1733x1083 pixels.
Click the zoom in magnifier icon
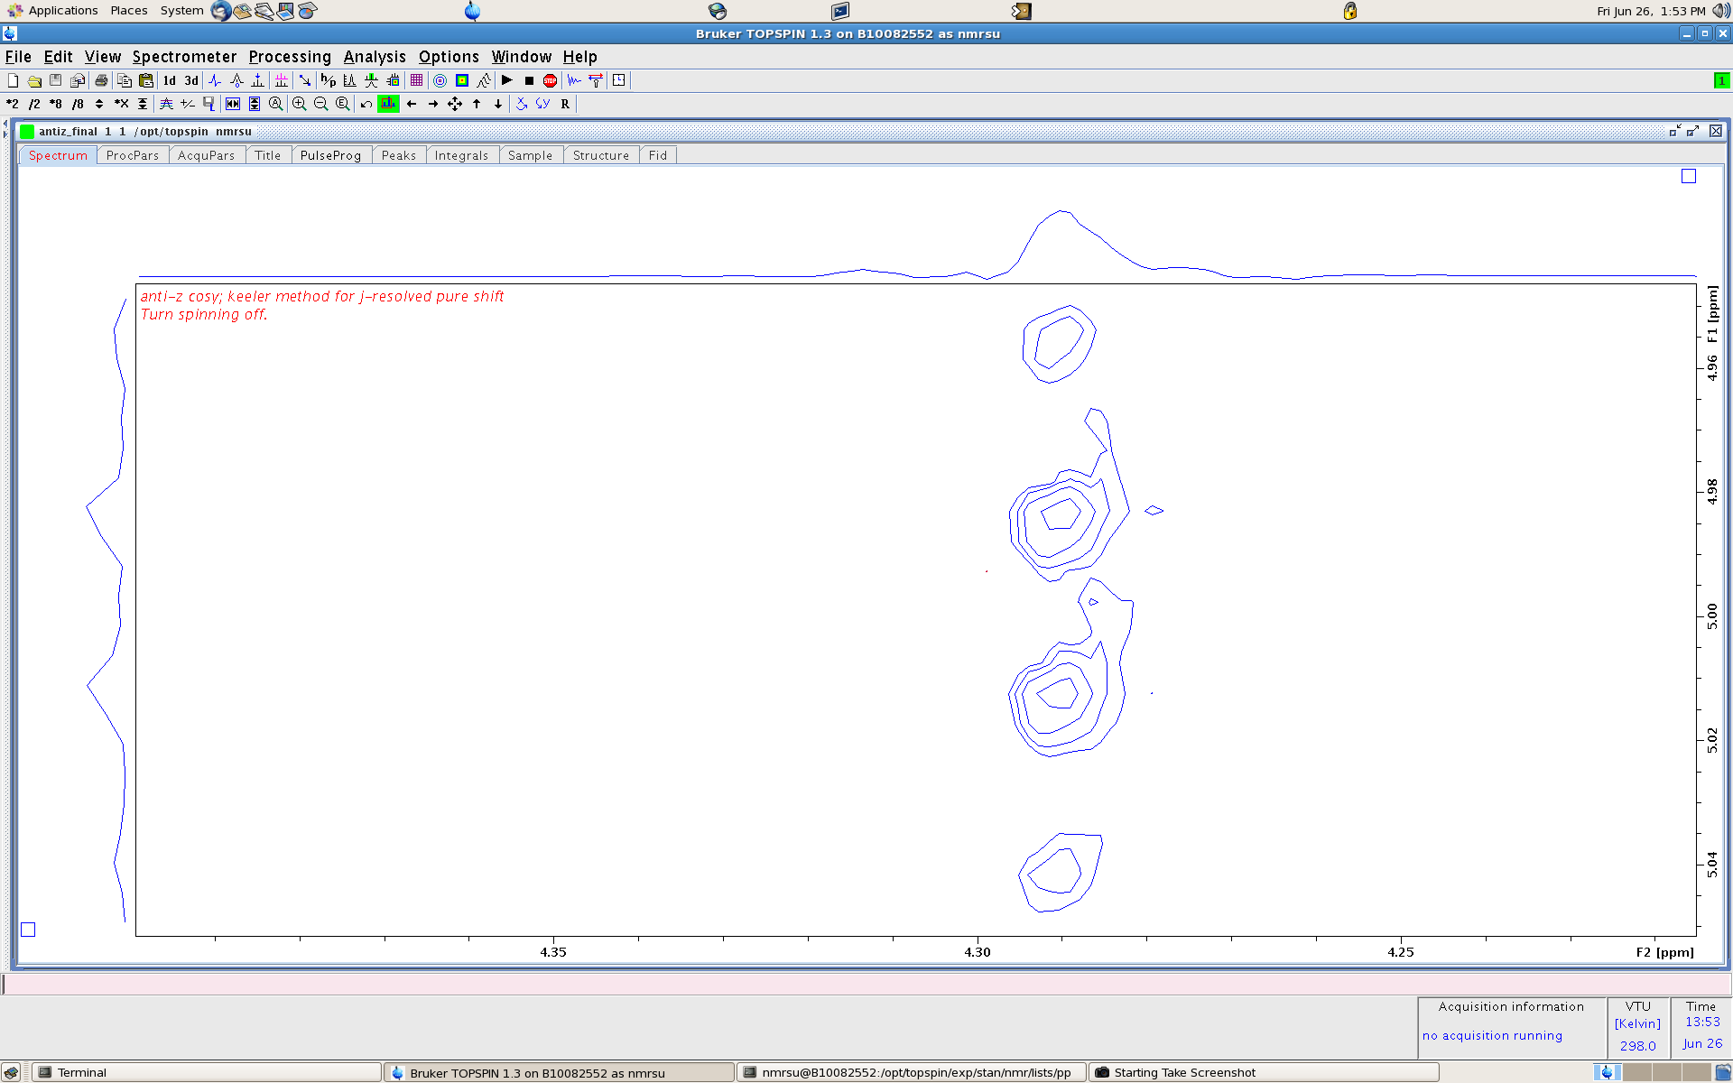click(x=300, y=104)
